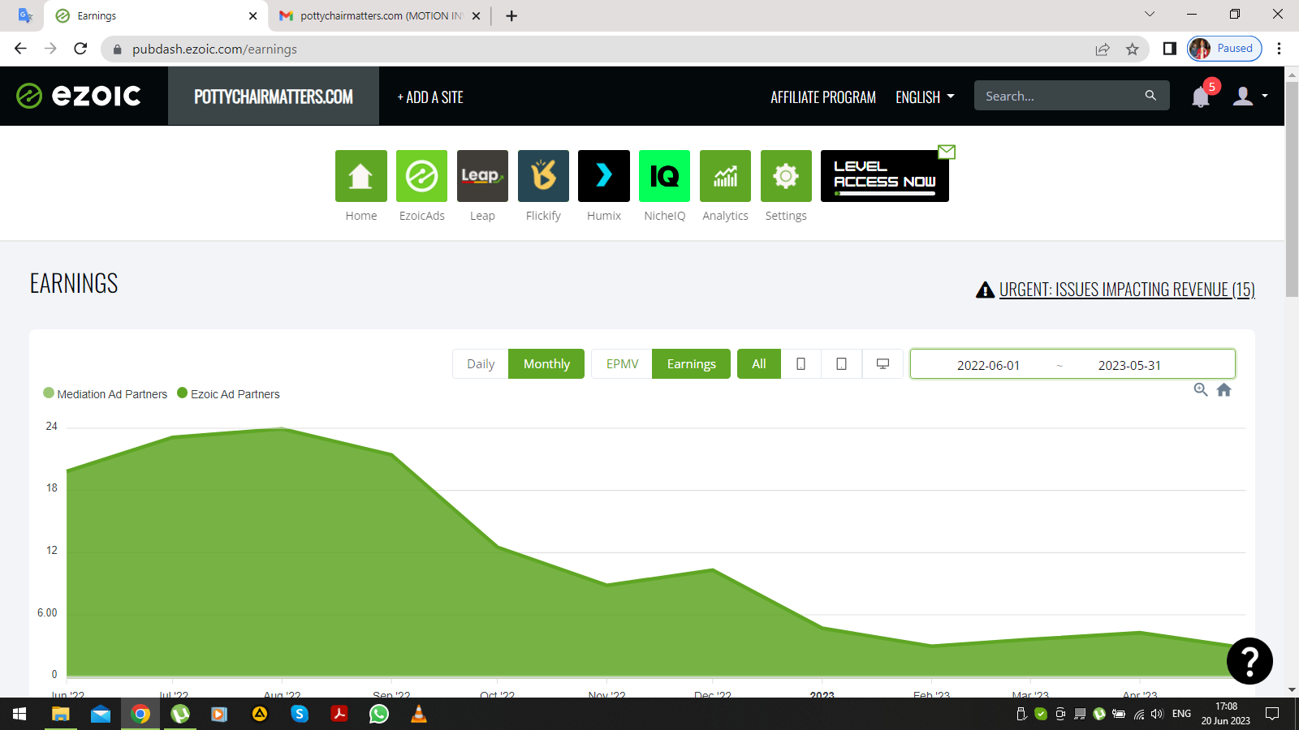Switch to pottychairmatters.com Gmail tab

tap(380, 15)
